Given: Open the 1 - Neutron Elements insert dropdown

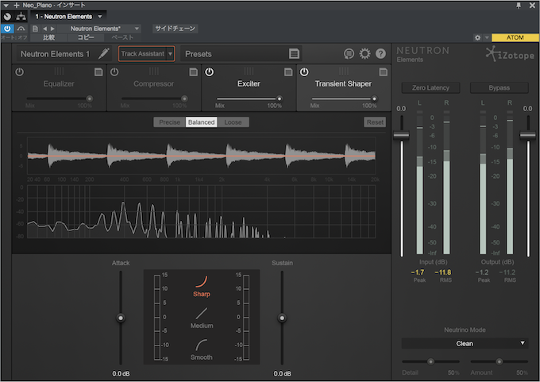Looking at the screenshot, I should (x=100, y=16).
